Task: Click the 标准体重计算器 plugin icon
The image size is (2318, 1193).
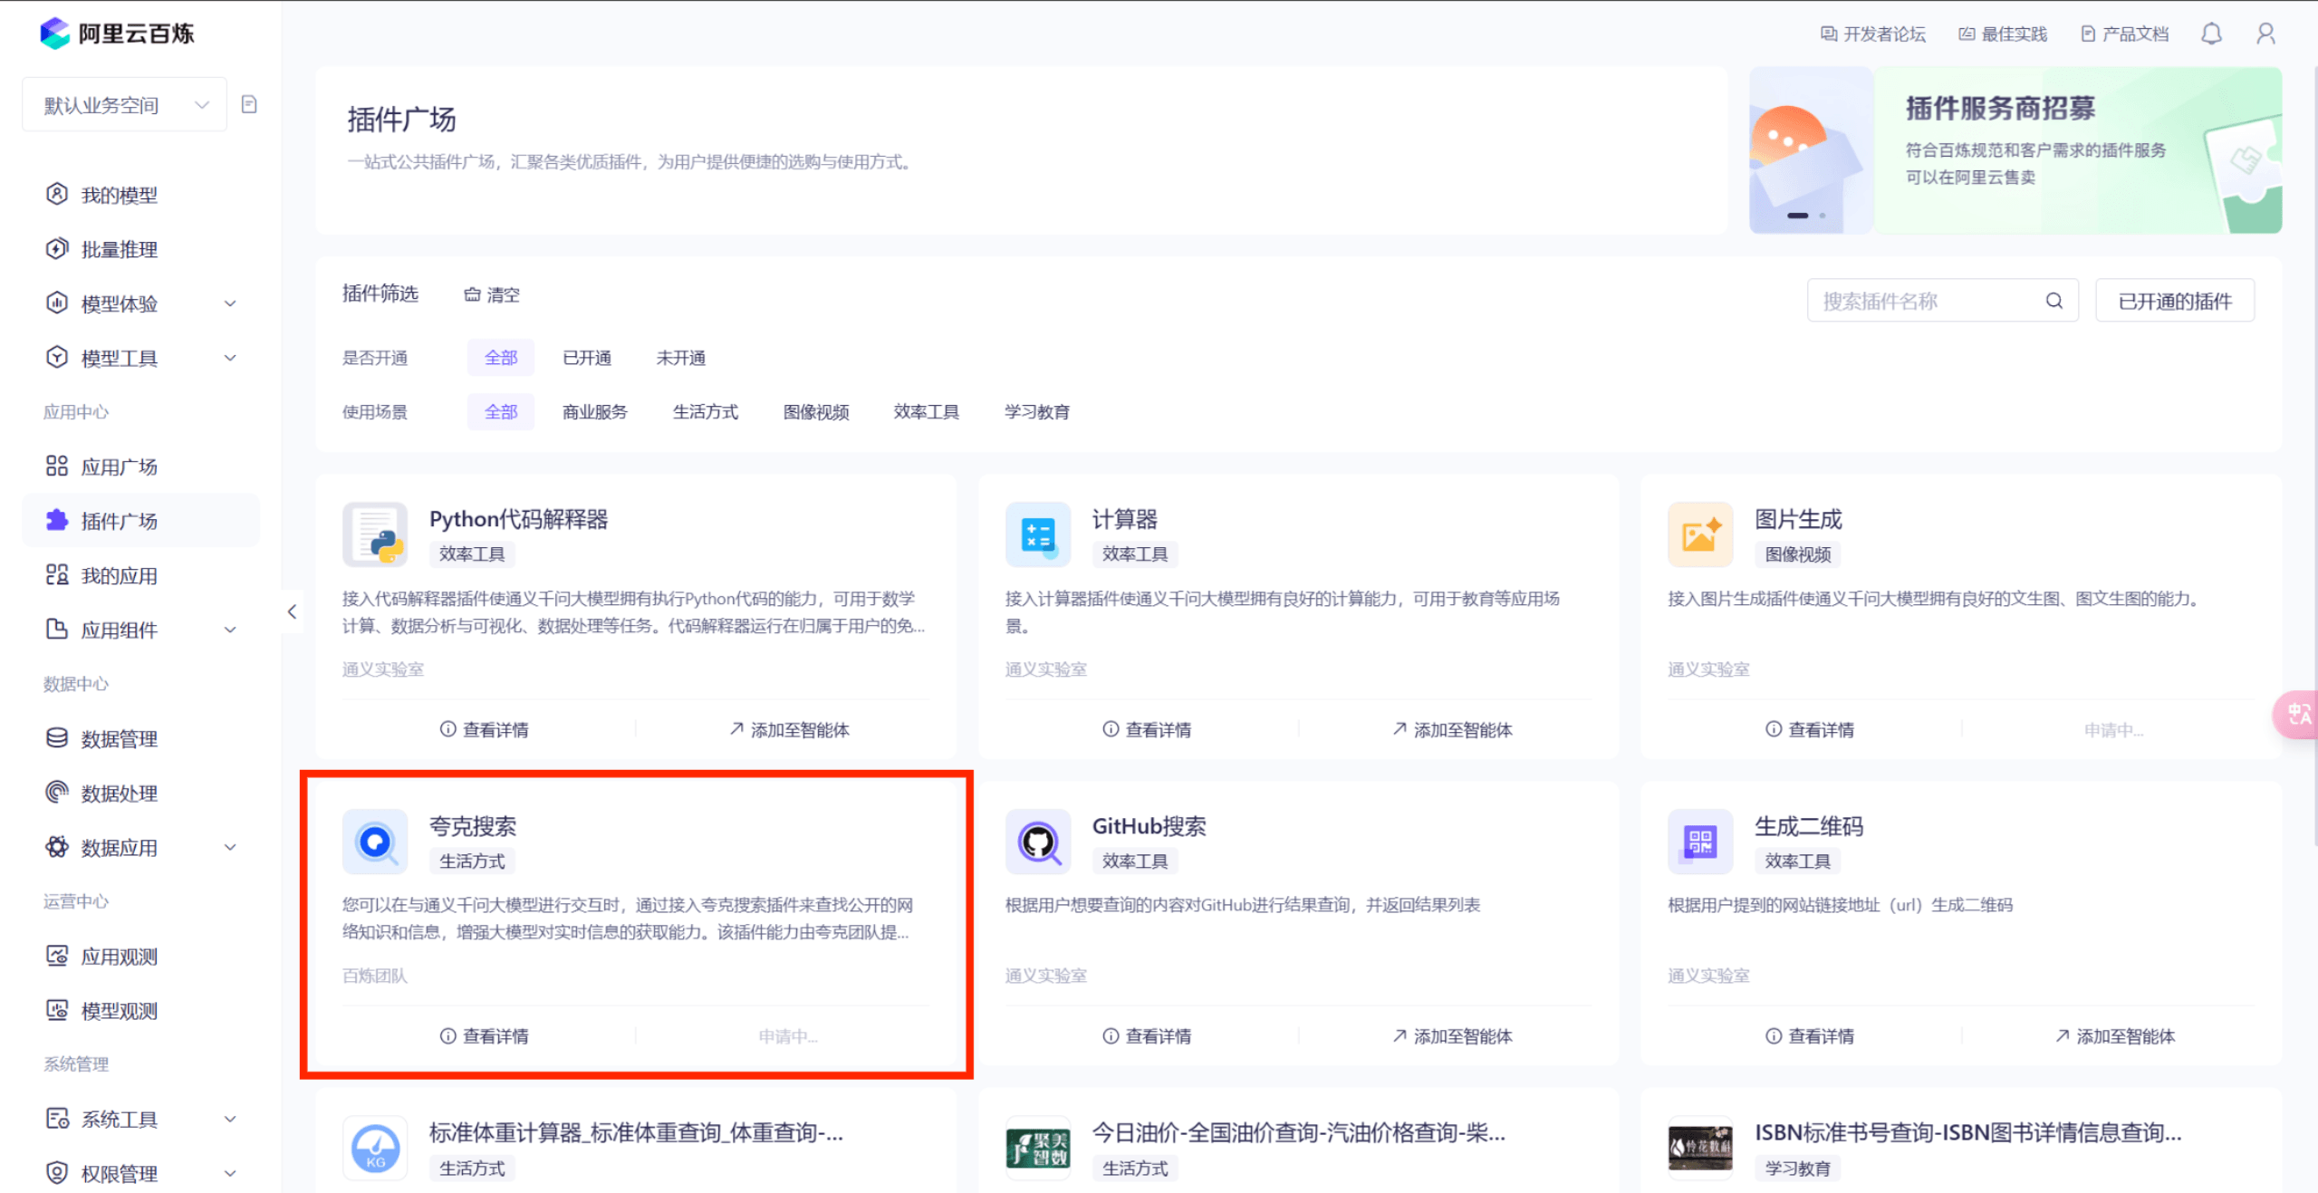Action: point(375,1149)
